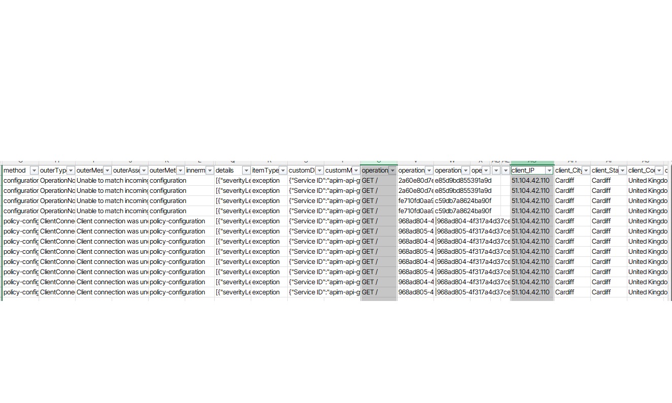Click first row's '2a60e80d7e' operation cell
Image resolution: width=672 pixels, height=403 pixels.
(415, 181)
